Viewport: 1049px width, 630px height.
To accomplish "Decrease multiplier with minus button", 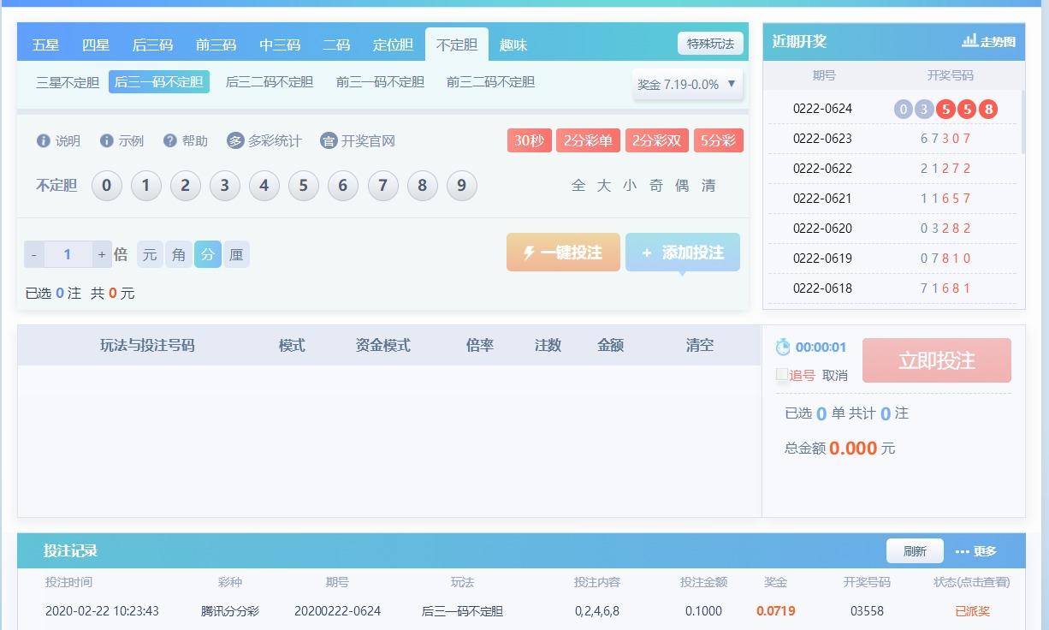I will click(33, 254).
